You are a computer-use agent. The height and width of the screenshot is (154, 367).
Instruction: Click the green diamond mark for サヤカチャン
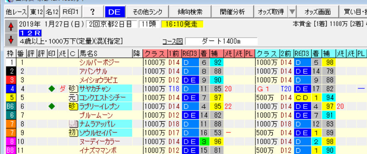click(52, 89)
